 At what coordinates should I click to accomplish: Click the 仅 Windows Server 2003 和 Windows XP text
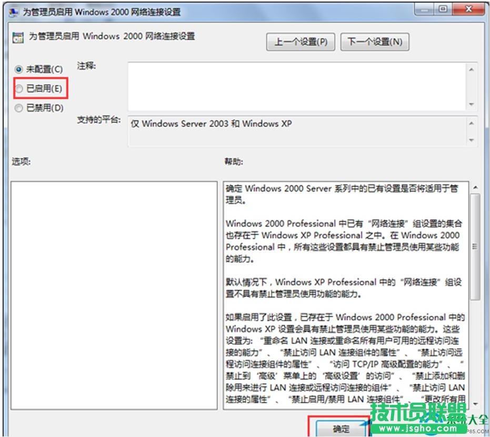(211, 124)
